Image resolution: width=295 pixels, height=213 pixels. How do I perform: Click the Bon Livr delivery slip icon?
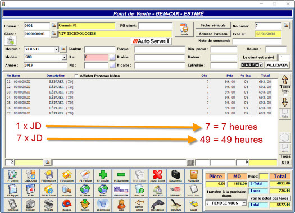(x=139, y=191)
